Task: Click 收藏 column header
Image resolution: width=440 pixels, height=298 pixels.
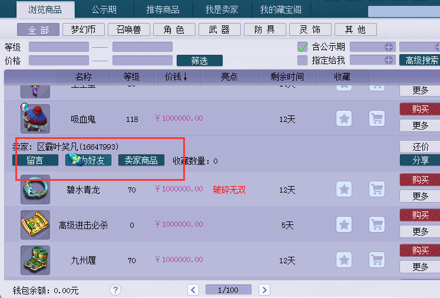Action: coord(343,77)
